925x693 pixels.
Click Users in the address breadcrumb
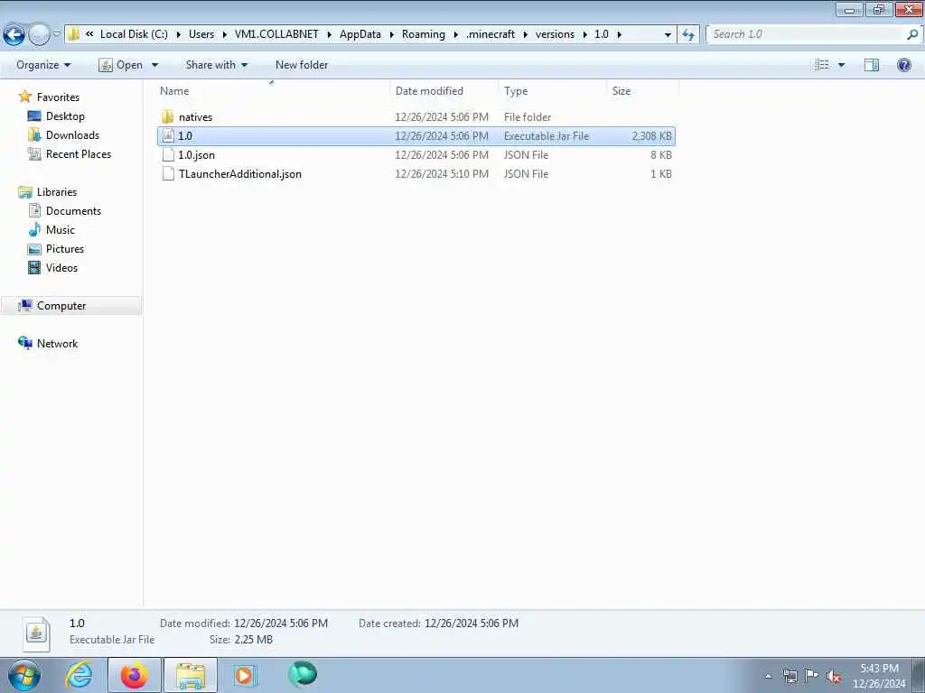201,34
